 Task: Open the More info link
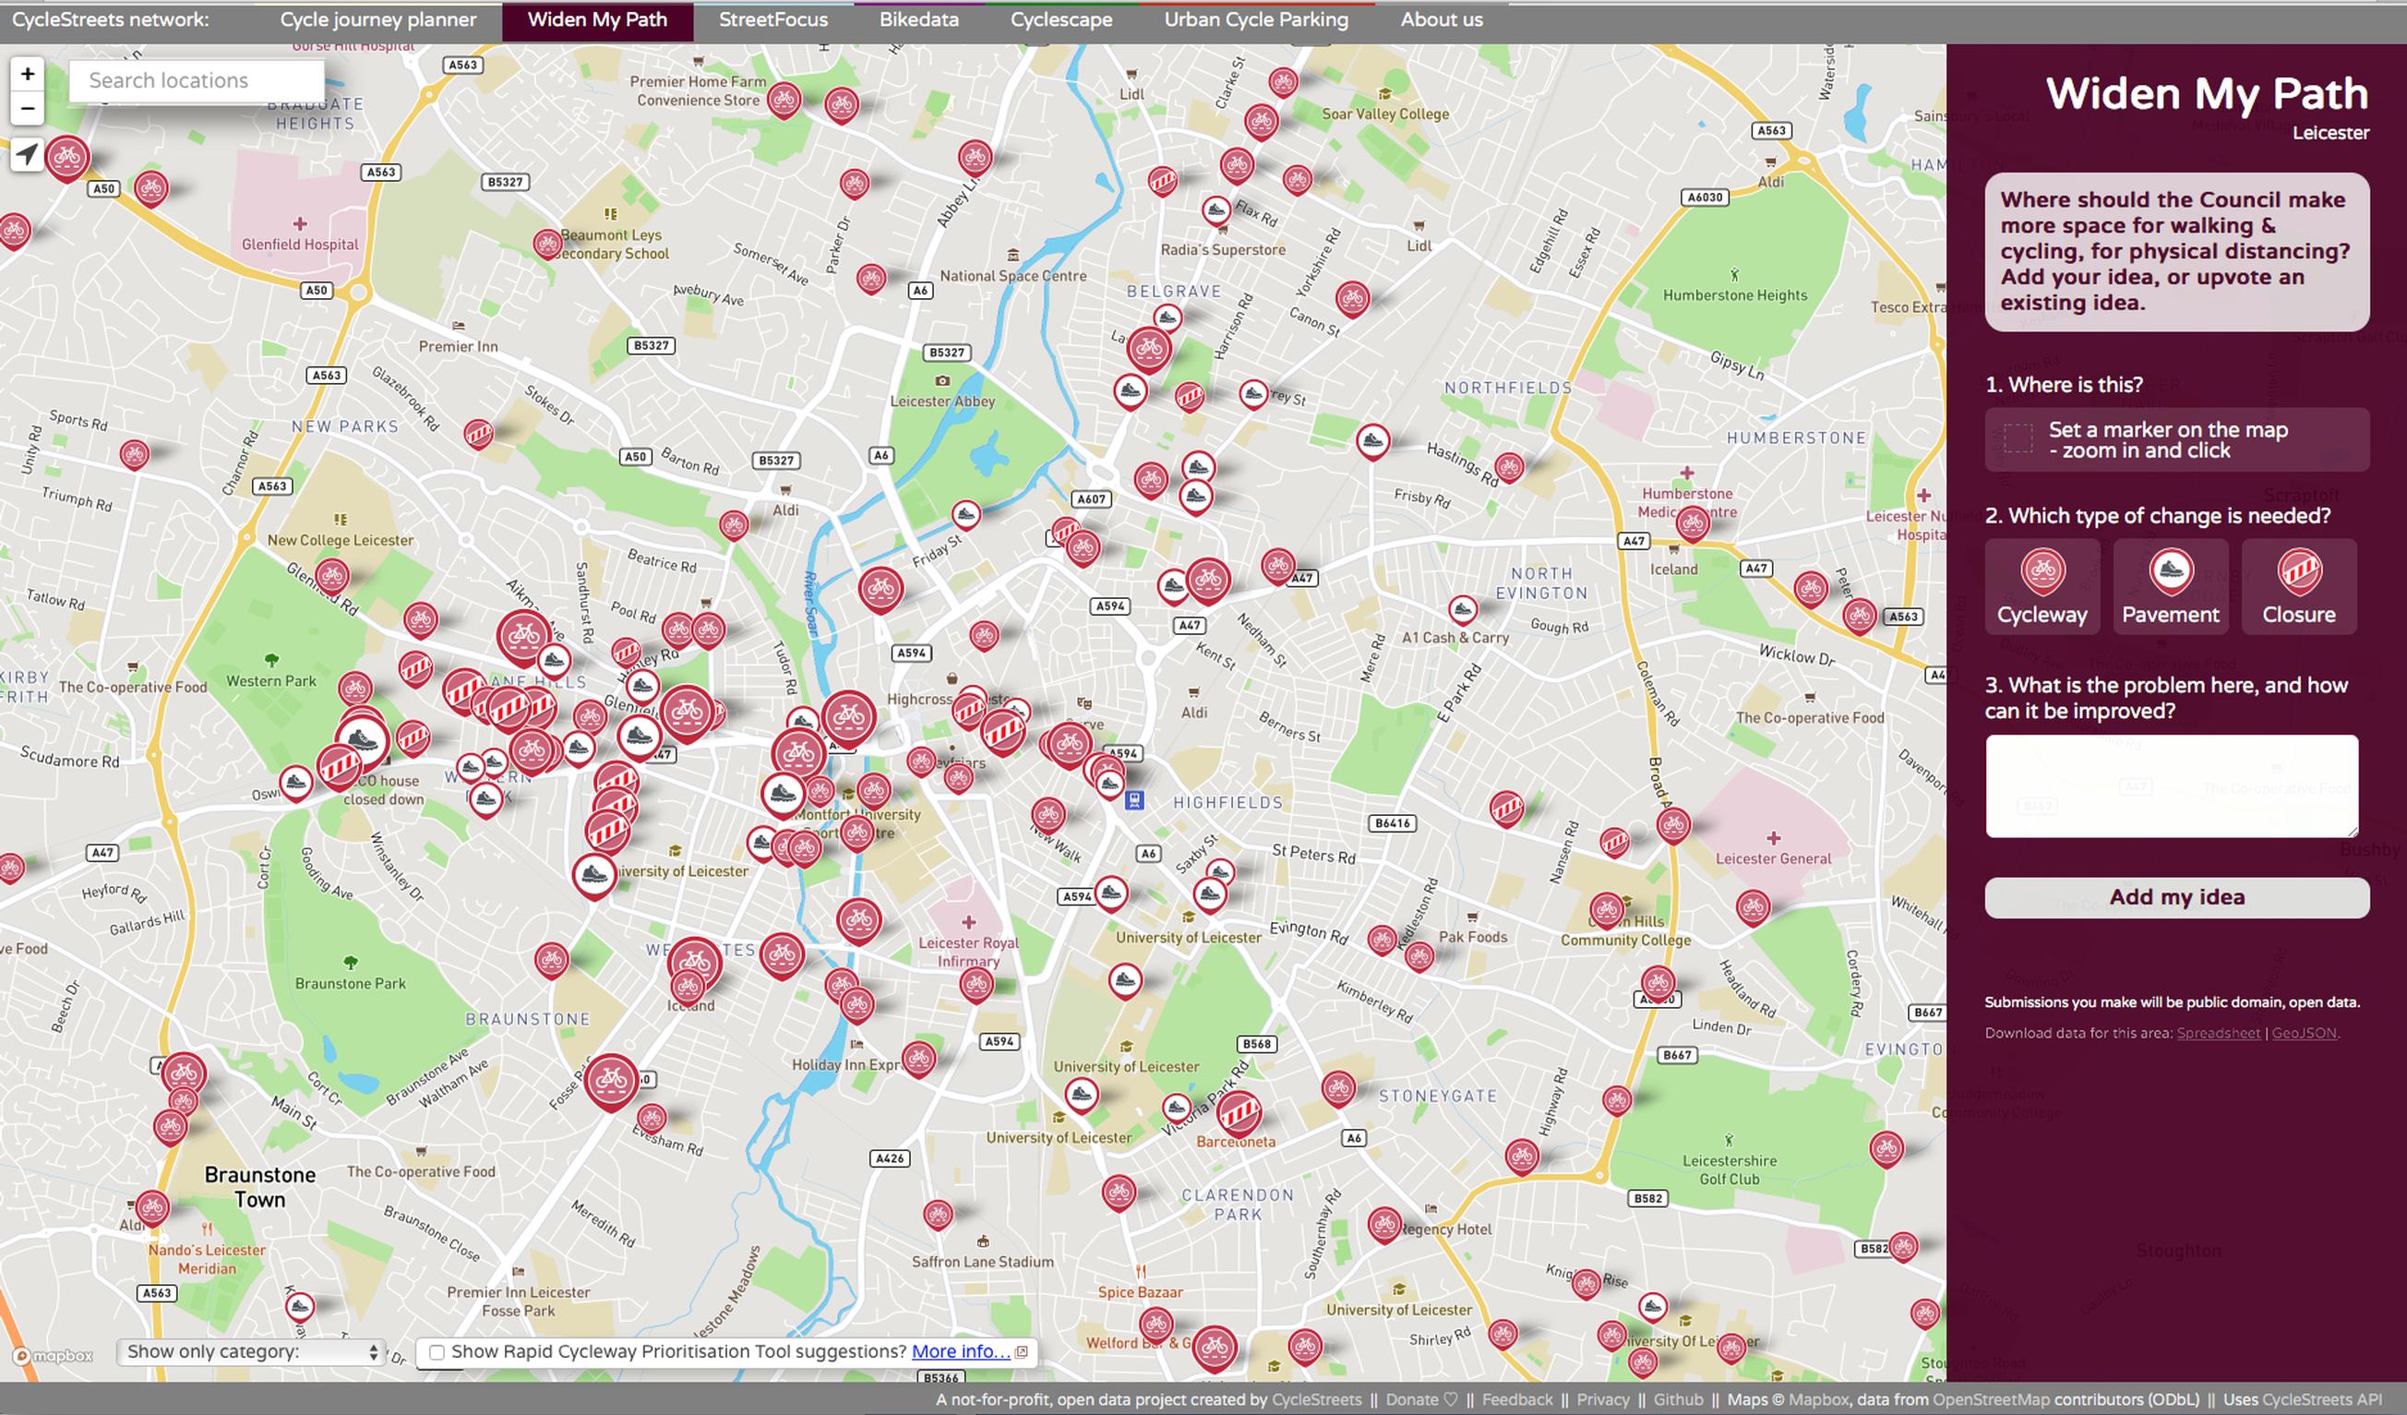point(960,1352)
